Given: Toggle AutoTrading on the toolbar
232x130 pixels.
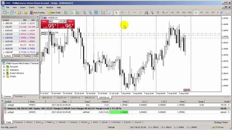Looking at the screenshot, I should 37,13.
